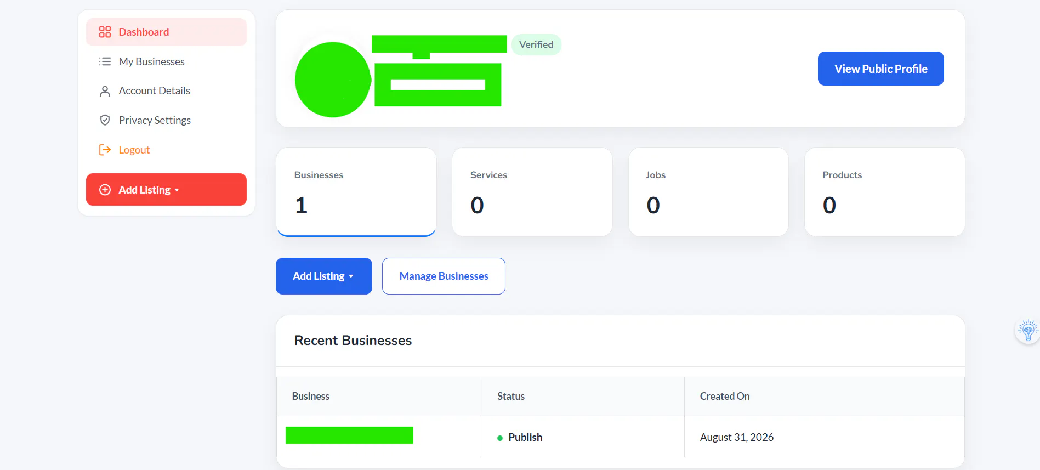The height and width of the screenshot is (470, 1040).
Task: Click the profile avatar image
Action: click(x=333, y=80)
